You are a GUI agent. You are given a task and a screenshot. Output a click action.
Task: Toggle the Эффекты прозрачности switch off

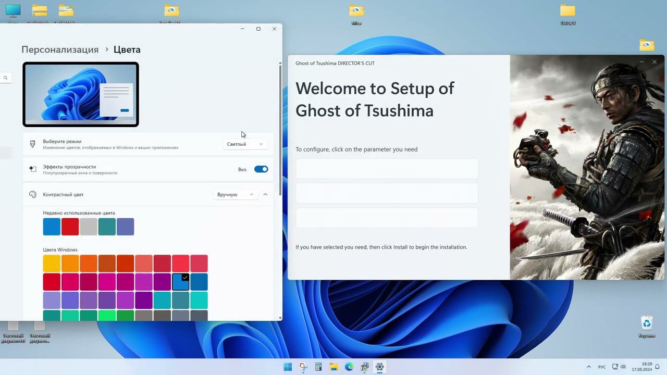pos(261,169)
